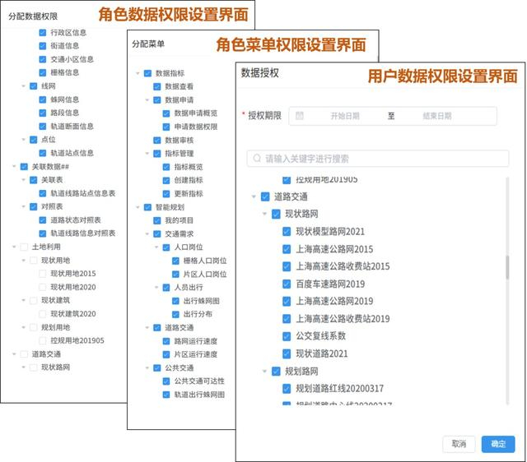Collapse the 对照表 node in the 分配数据权限 panel
Image resolution: width=527 pixels, height=462 pixels.
pyautogui.click(x=24, y=206)
